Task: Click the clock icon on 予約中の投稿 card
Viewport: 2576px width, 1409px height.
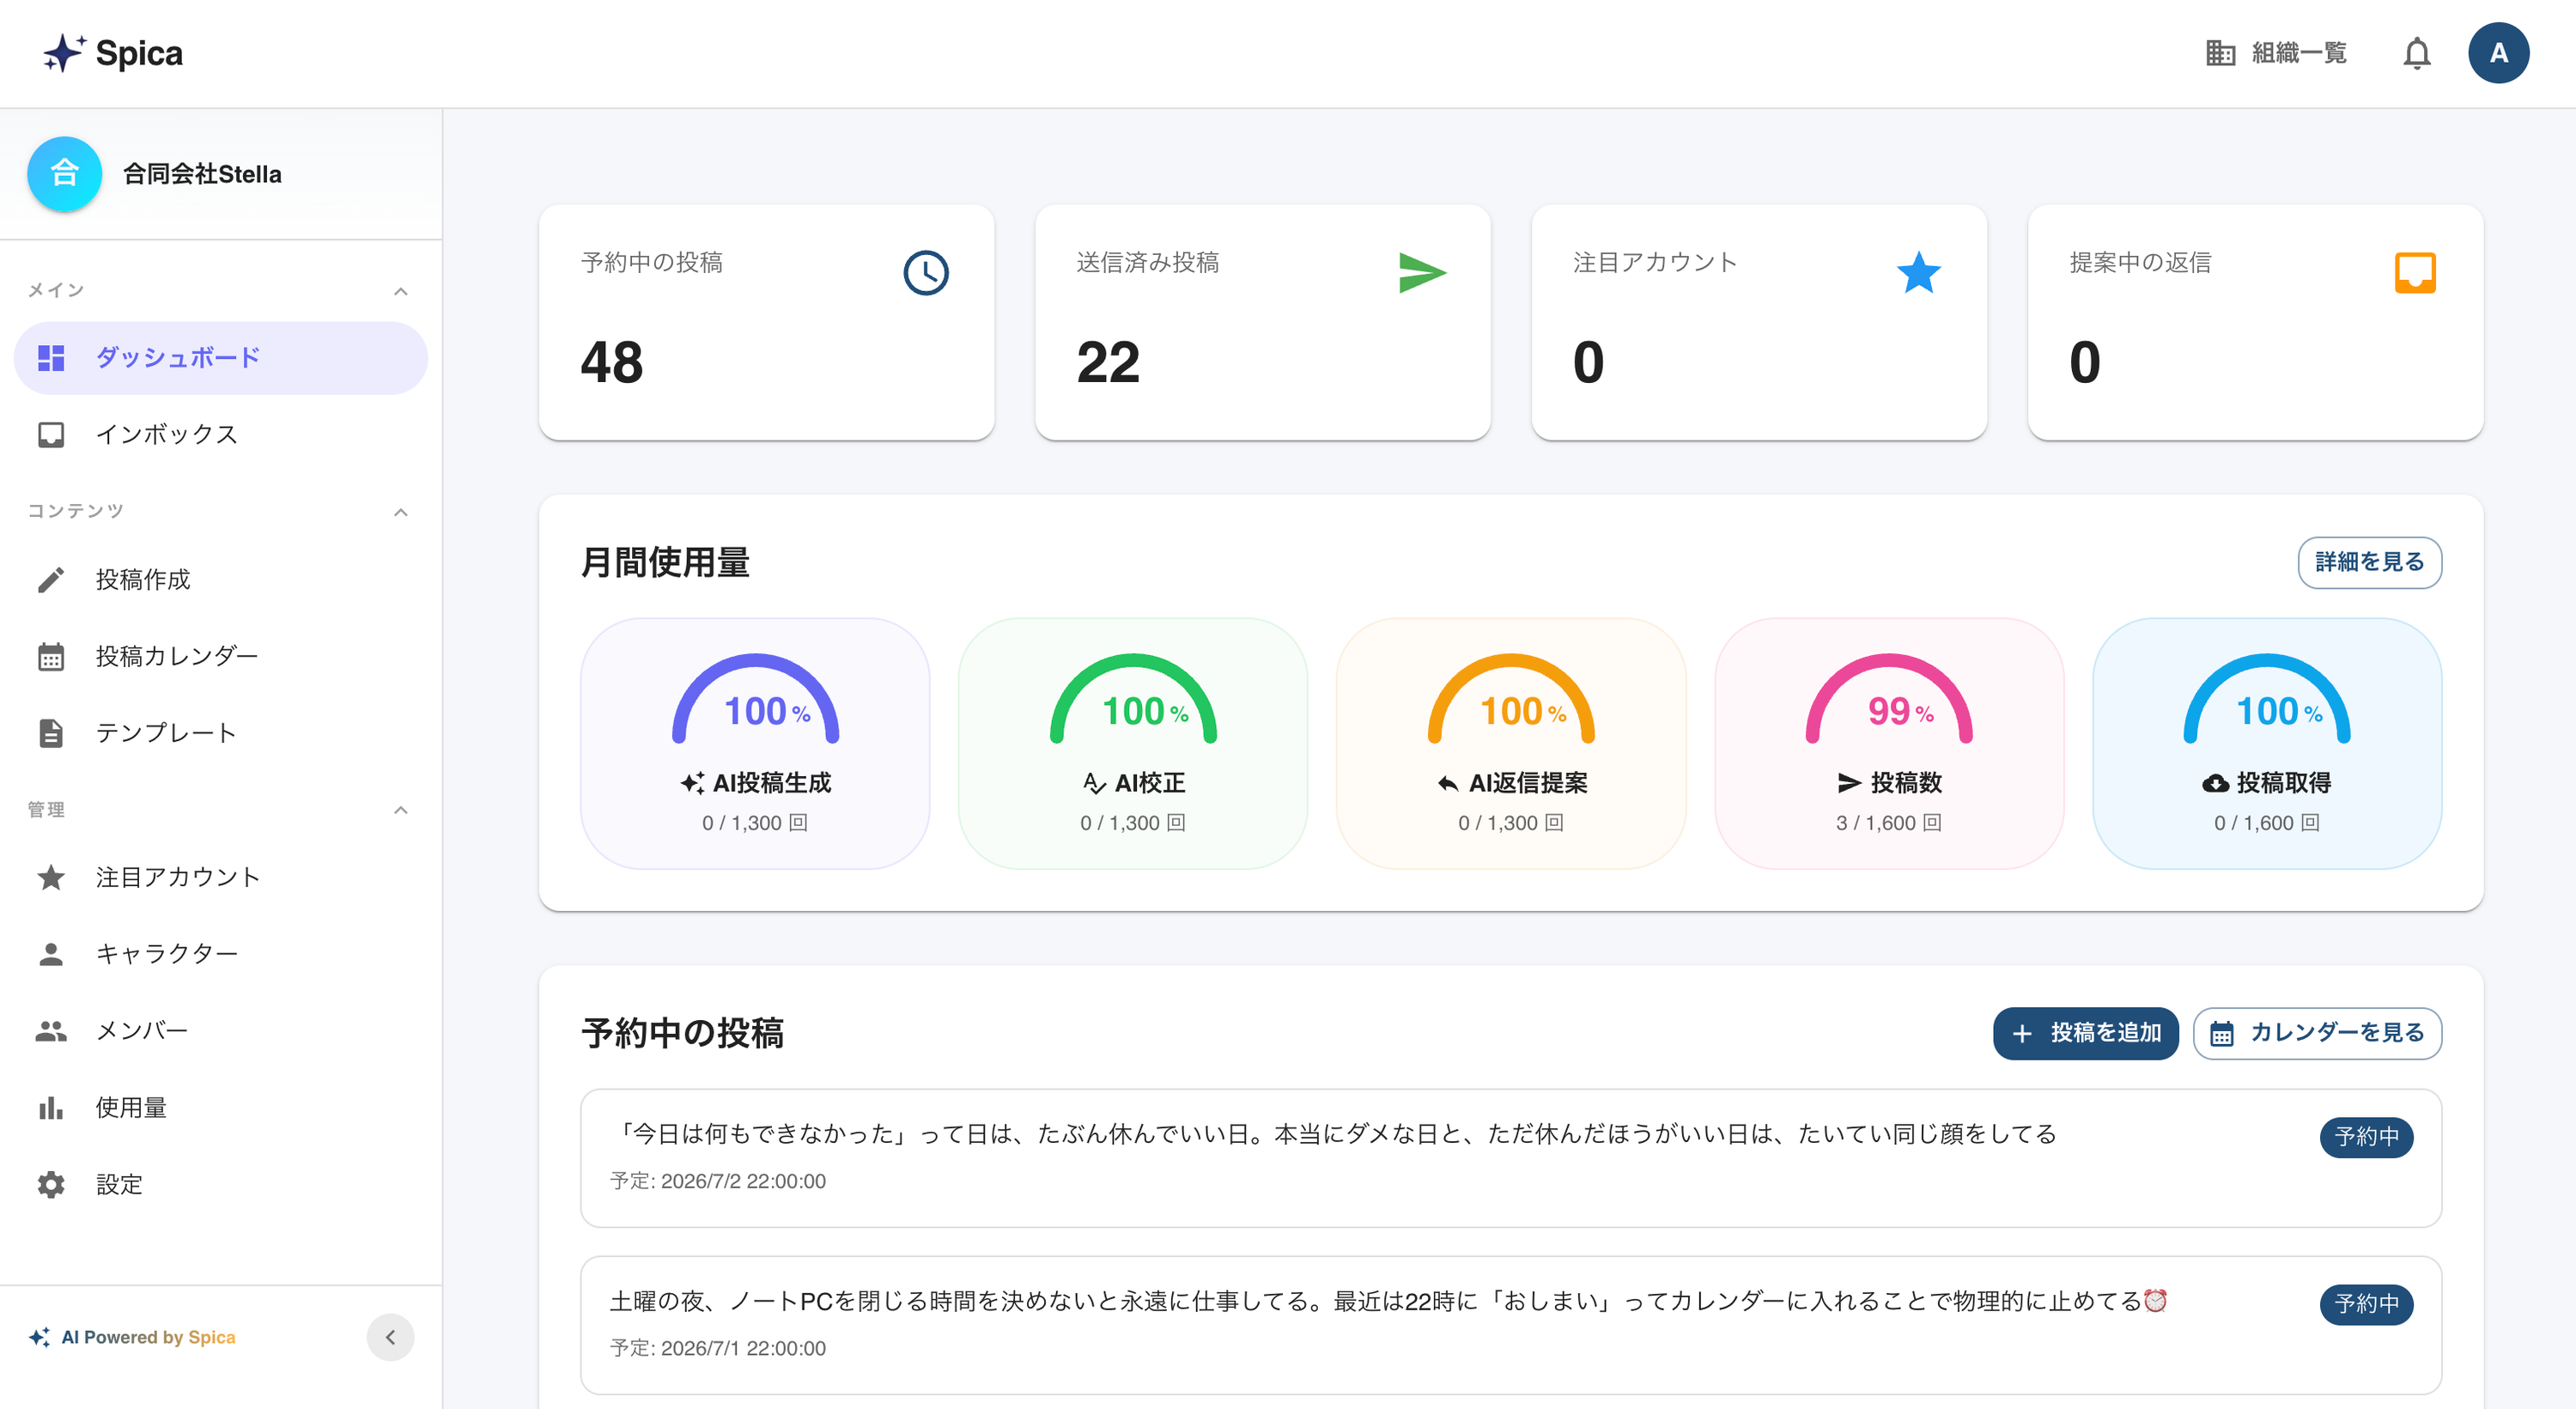Action: pyautogui.click(x=926, y=272)
